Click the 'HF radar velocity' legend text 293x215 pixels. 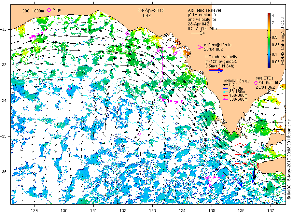221,57
